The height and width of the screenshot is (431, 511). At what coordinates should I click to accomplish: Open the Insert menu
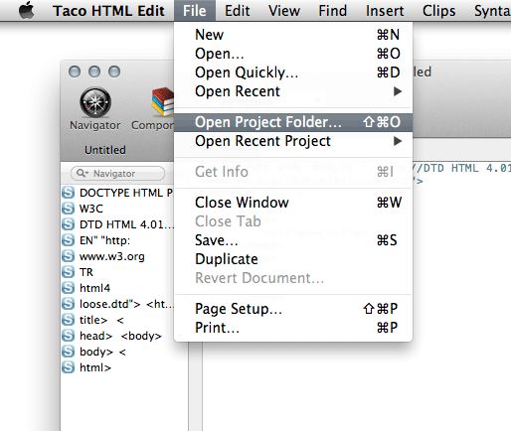[x=385, y=11]
